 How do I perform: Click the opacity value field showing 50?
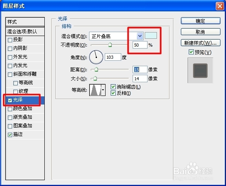click(x=140, y=45)
